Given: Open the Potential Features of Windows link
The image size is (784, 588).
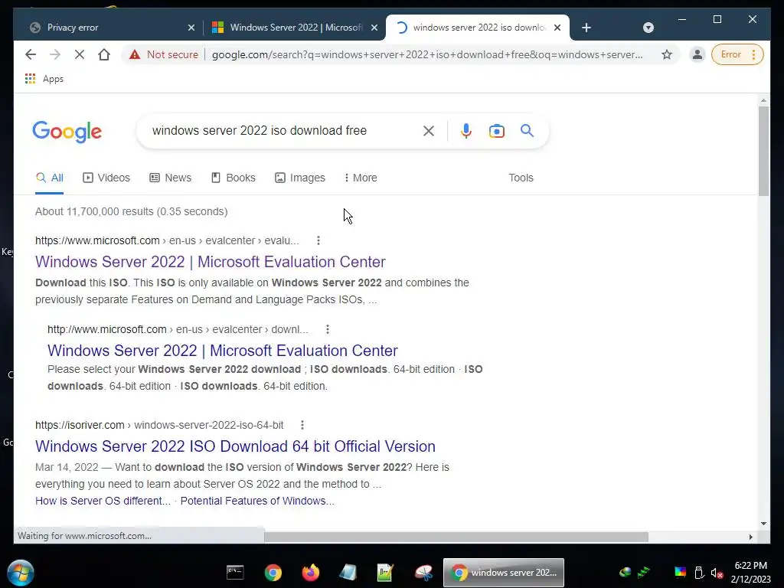Looking at the screenshot, I should (x=257, y=501).
